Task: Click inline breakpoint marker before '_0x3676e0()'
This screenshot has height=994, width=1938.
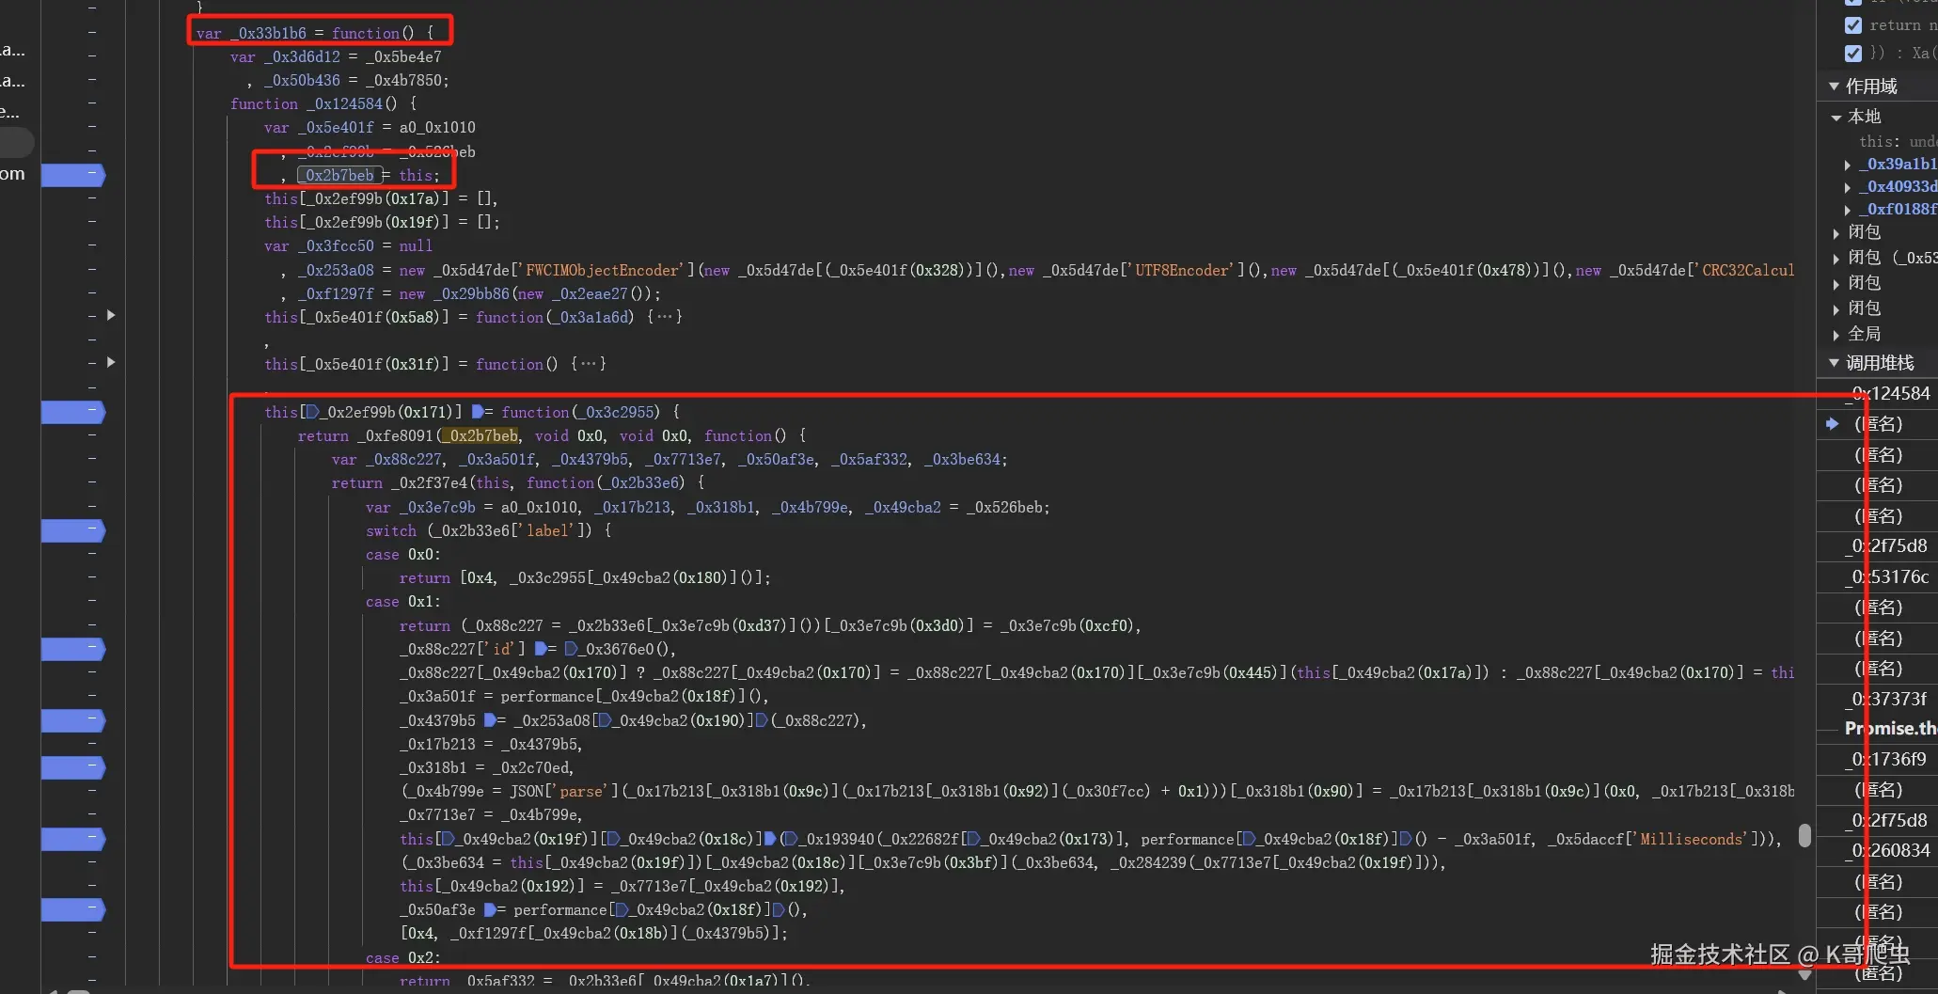Action: (571, 649)
